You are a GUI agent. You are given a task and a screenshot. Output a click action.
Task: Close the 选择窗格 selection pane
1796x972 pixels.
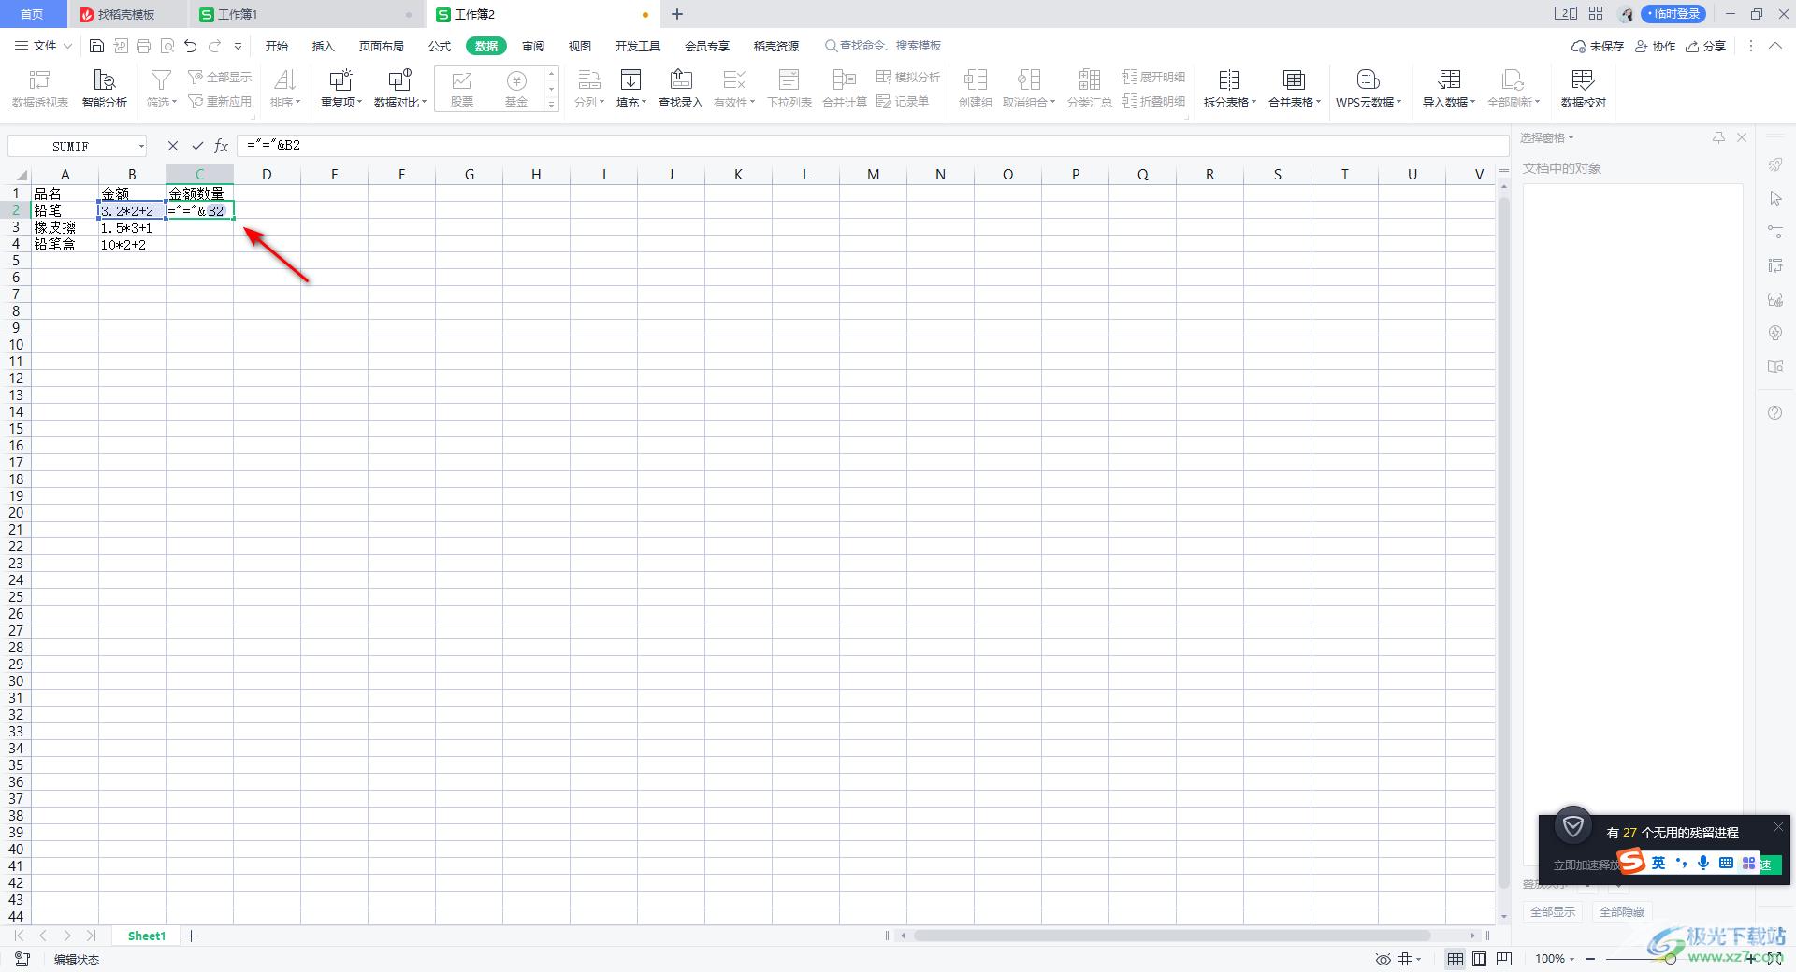point(1742,137)
